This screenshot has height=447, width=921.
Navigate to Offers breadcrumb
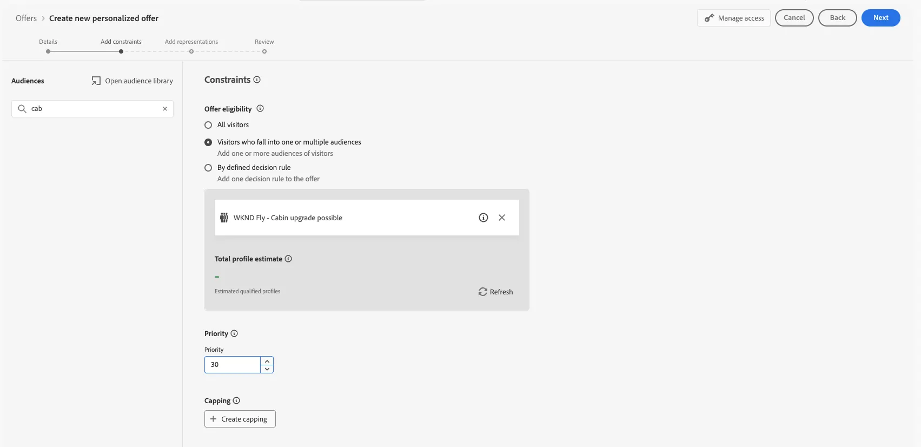point(26,18)
